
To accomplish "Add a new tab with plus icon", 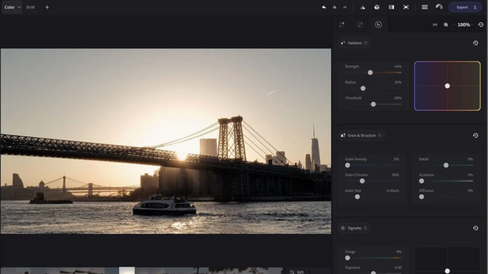I will [x=47, y=7].
